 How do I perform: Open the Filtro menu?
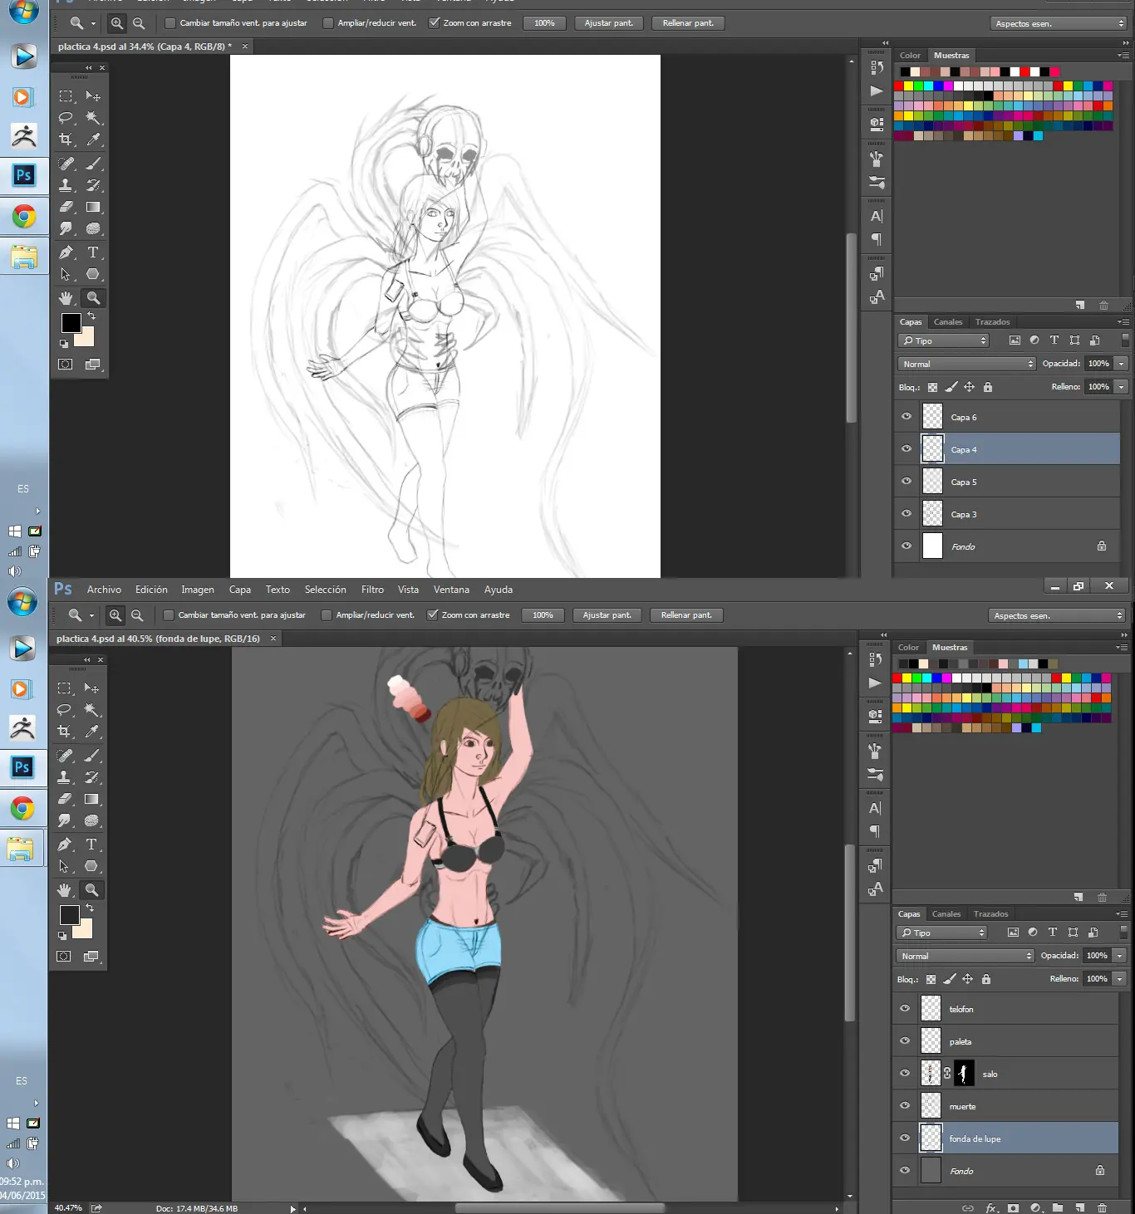tap(372, 590)
